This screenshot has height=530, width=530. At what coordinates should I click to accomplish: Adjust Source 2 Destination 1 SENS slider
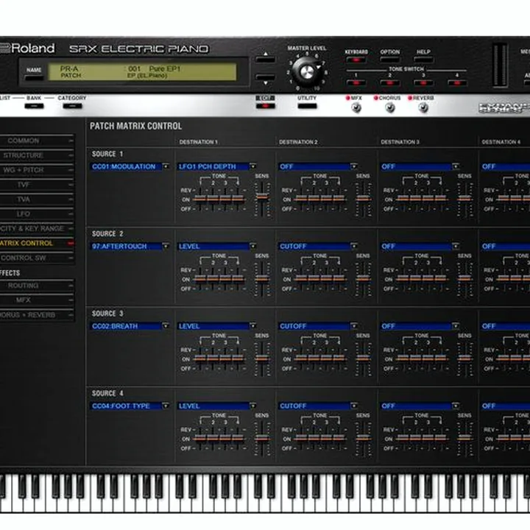click(262, 279)
